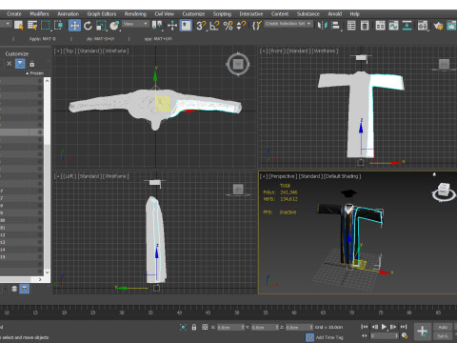The image size is (457, 343).
Task: Open the Animation menu
Action: tap(68, 14)
